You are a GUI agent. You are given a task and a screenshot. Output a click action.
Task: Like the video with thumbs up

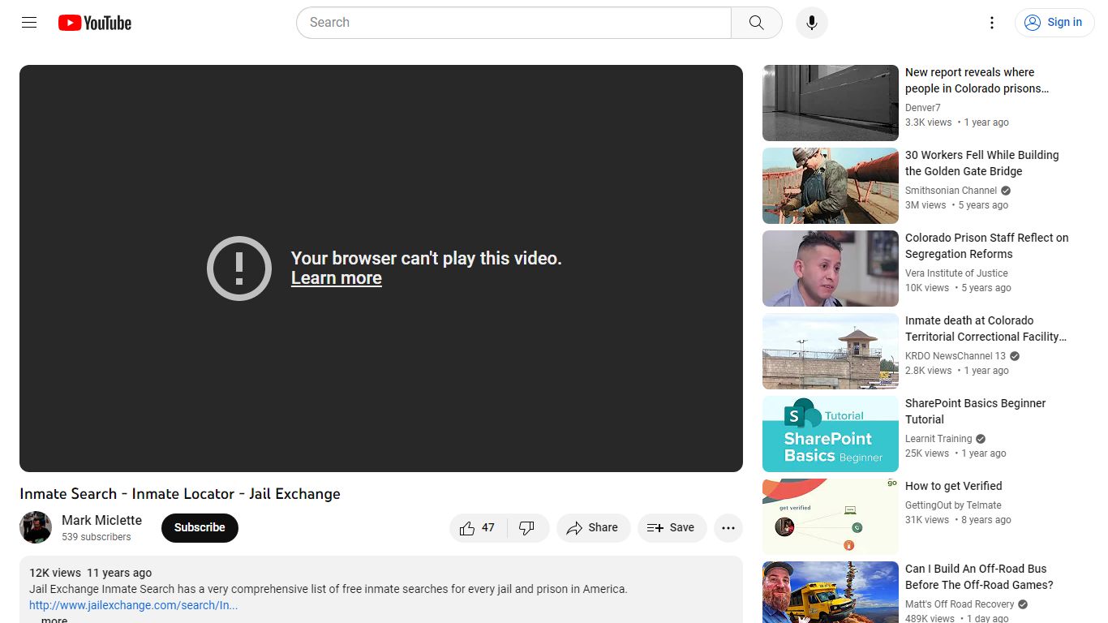click(478, 528)
